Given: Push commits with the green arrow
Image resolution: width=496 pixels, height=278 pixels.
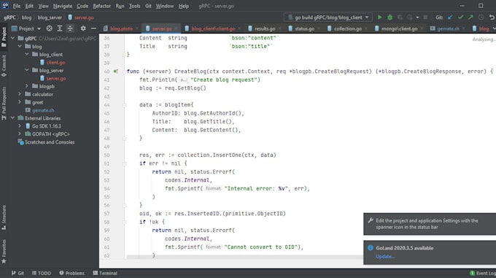Looking at the screenshot, I should tap(470, 18).
